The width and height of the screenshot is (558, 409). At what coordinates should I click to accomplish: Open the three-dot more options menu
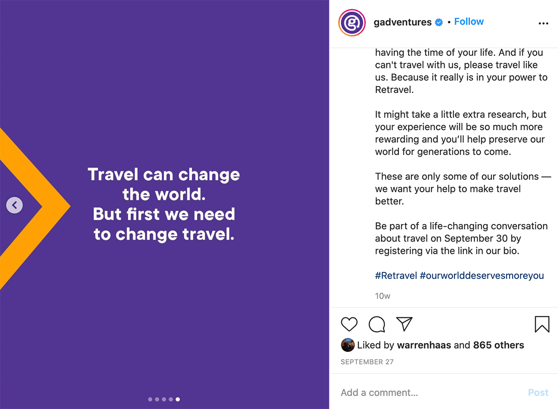click(x=543, y=24)
